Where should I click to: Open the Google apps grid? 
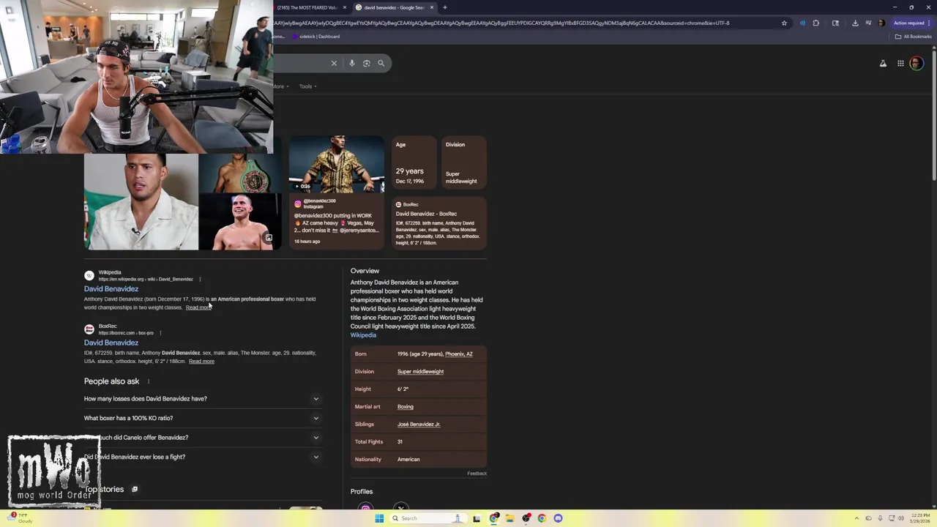coord(900,64)
